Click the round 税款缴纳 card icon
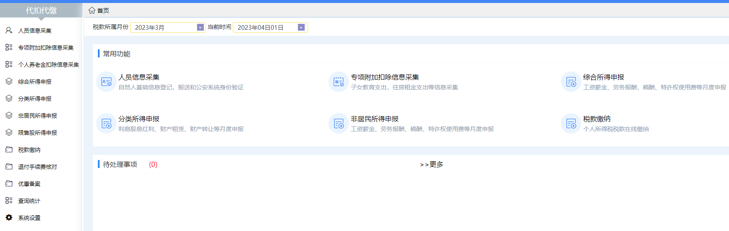The width and height of the screenshot is (729, 231). point(571,123)
